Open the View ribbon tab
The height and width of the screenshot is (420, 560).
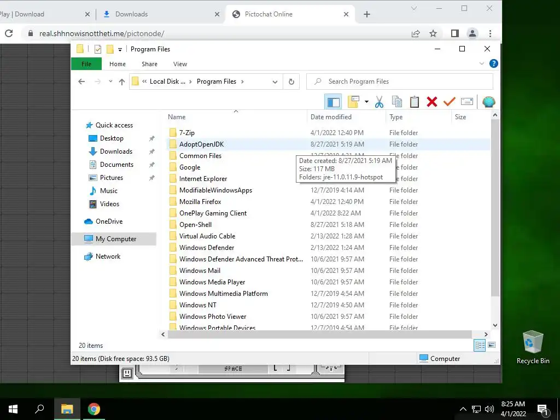click(180, 64)
